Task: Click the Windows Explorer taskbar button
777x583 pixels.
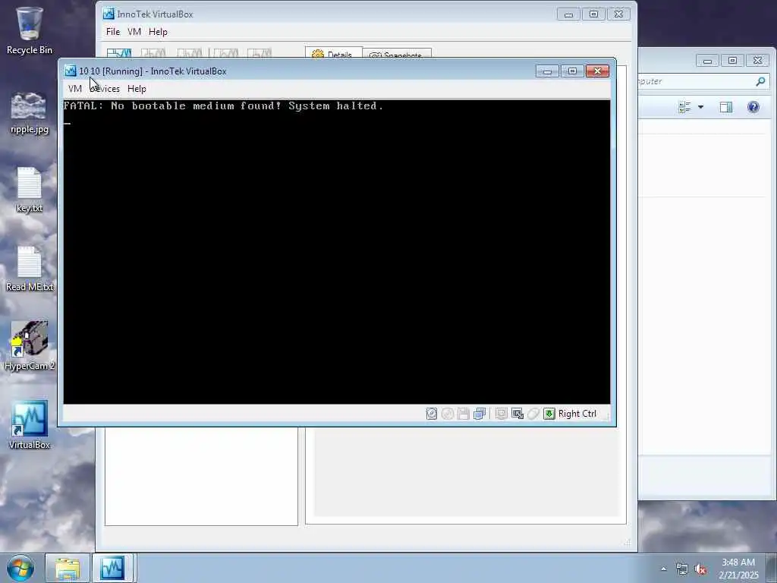Action: point(68,569)
